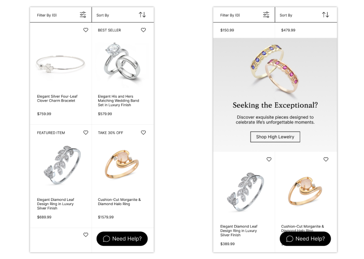The image size is (364, 259).
Task: Open "Sort By" label in left screen
Action: click(103, 15)
